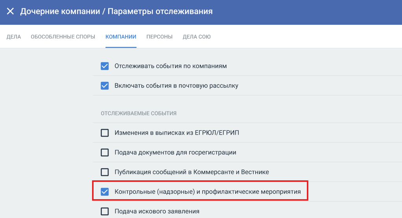Enable the Изменения в выписках из ЕГРЮЛ/ЕГРИП checkbox
Screen dimensions: 402x218
[105, 133]
